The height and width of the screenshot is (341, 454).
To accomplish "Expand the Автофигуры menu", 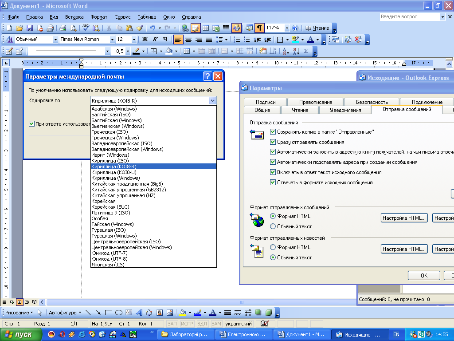I will click(65, 313).
